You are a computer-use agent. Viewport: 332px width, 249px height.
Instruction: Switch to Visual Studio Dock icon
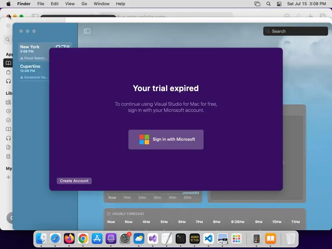(x=153, y=239)
